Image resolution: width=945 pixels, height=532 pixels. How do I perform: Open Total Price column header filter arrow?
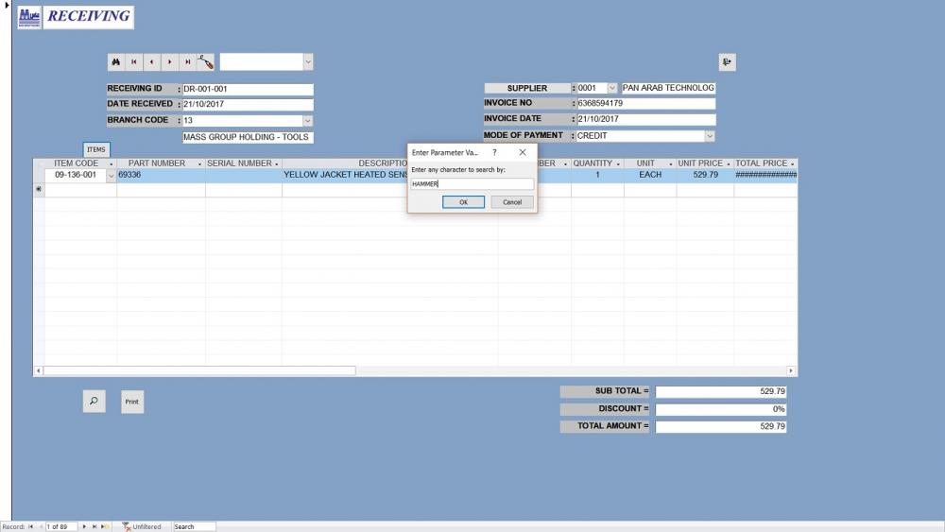(793, 163)
